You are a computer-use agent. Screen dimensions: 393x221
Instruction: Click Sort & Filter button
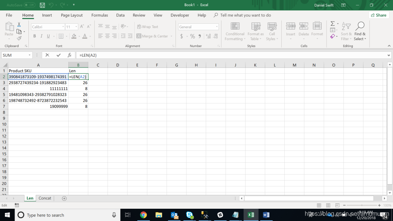tap(346, 31)
